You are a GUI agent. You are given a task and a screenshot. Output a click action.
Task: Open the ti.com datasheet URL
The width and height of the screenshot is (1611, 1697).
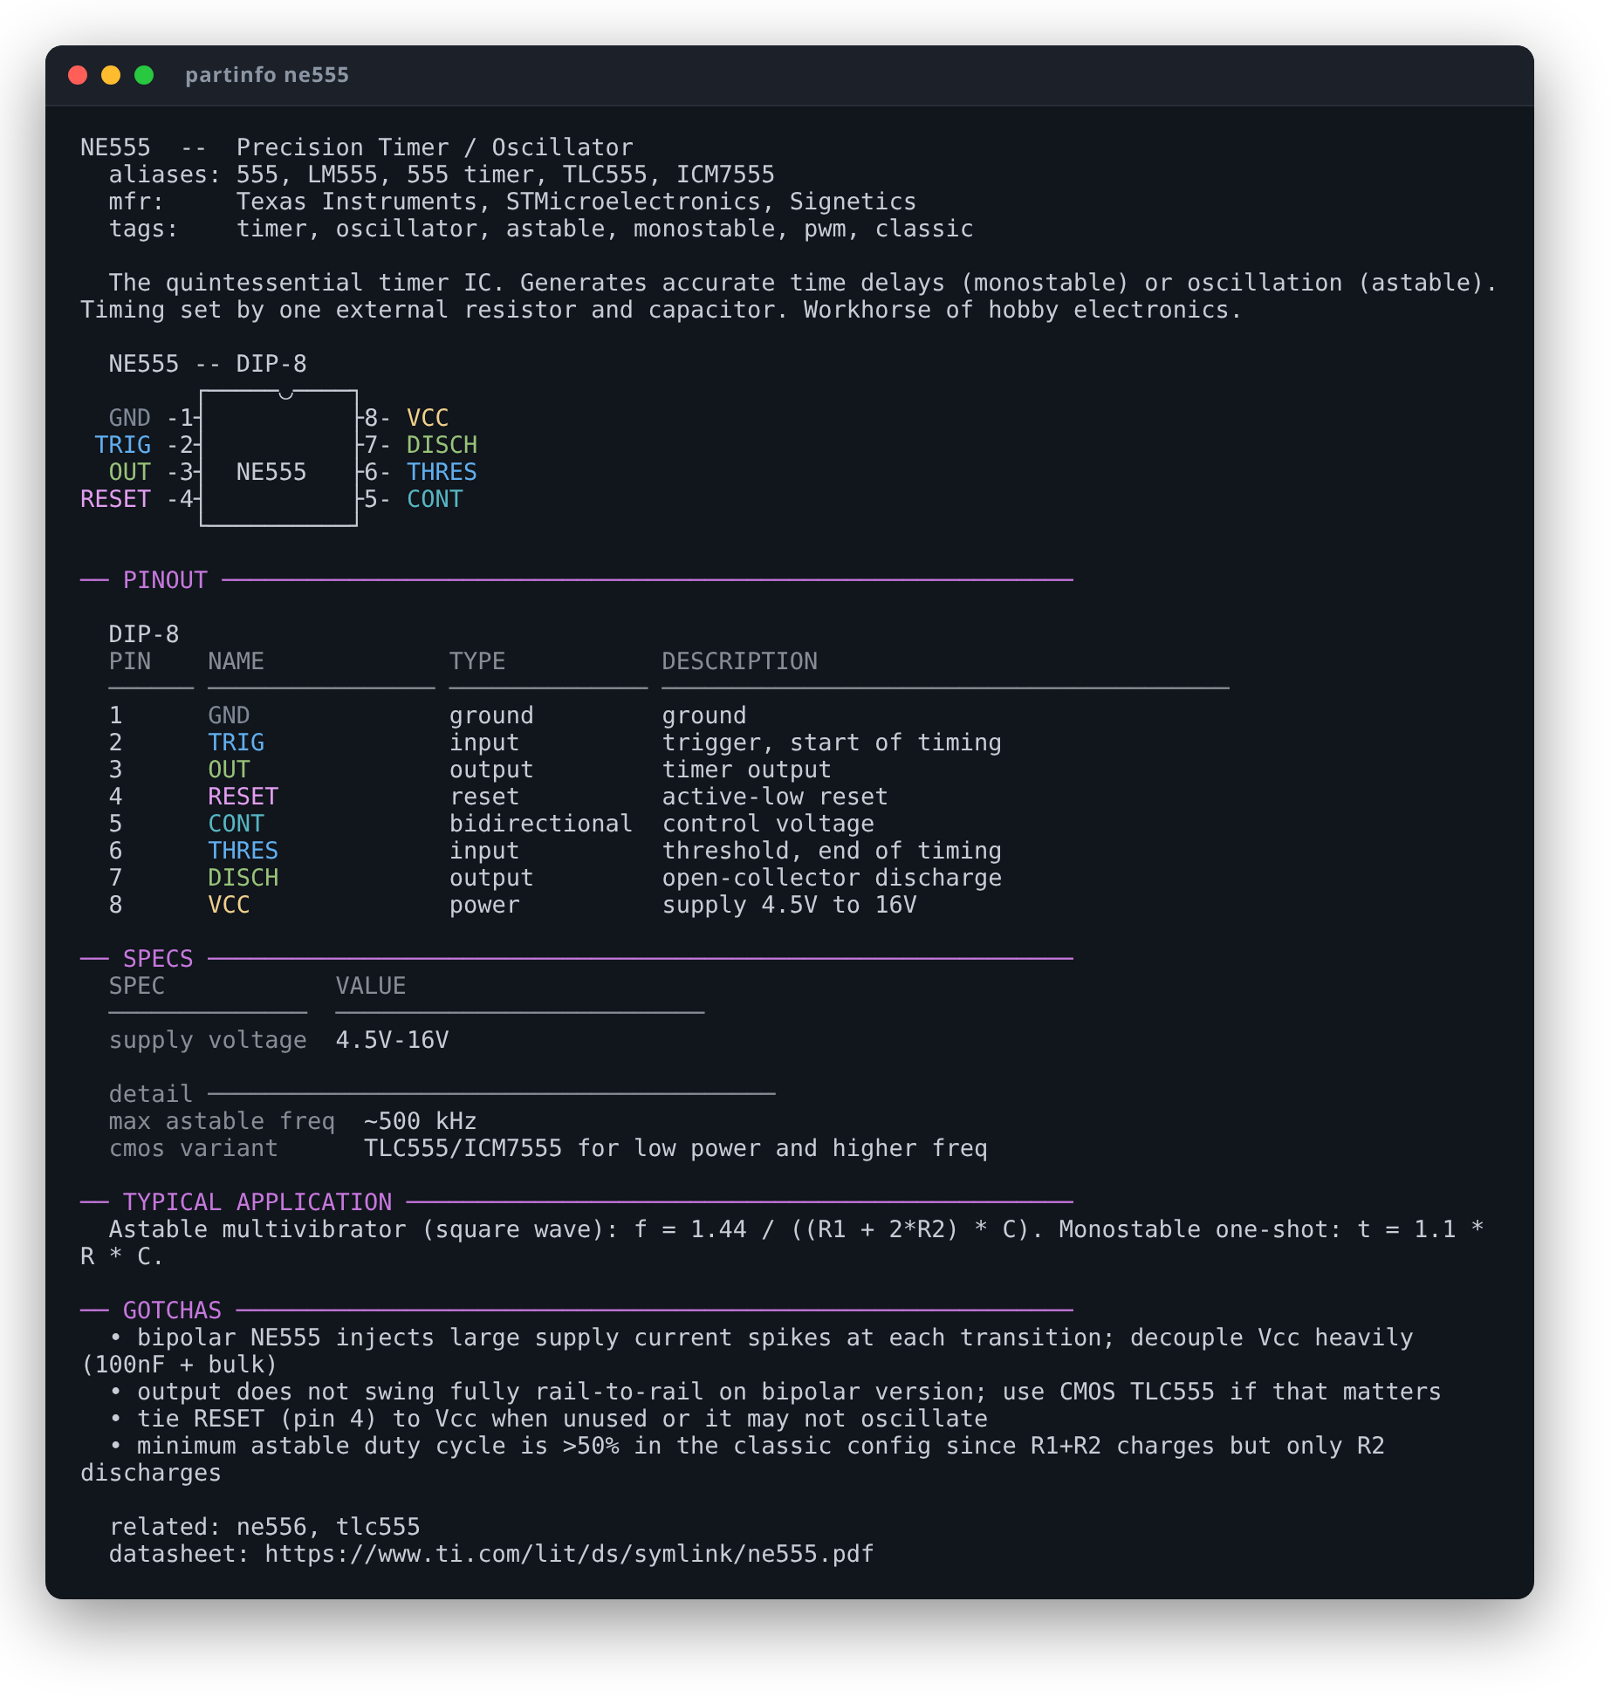click(569, 1554)
